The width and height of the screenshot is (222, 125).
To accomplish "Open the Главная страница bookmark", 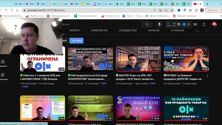I will [x=185, y=16].
